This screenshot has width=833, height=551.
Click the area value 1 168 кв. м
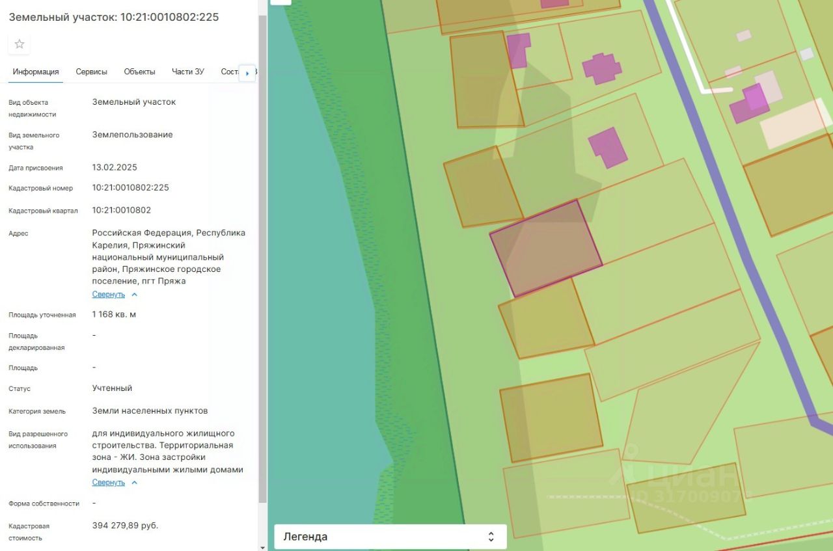115,314
